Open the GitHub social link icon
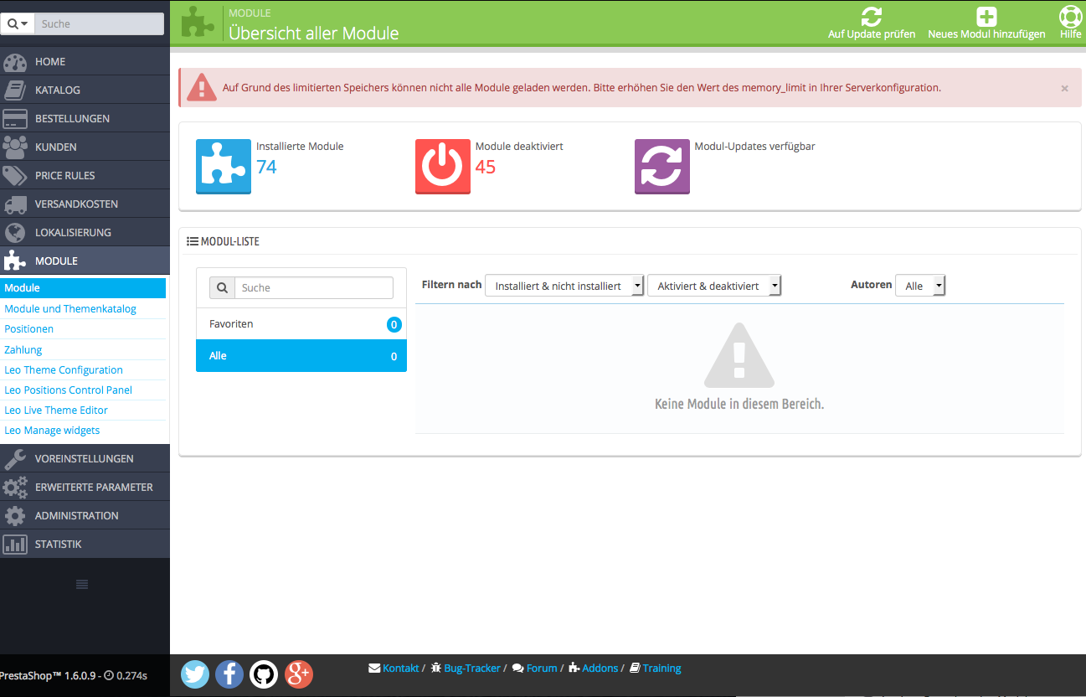Viewport: 1086px width, 697px height. [x=264, y=674]
